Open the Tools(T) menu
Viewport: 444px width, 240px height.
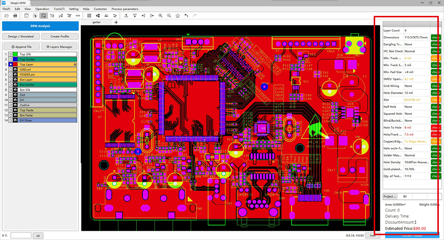pyautogui.click(x=59, y=9)
